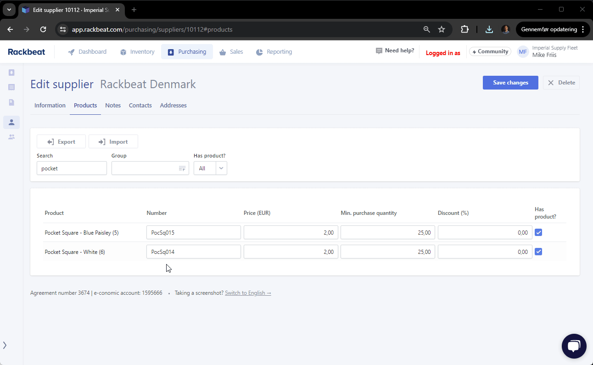Screen dimensions: 593x365
Task: Open the supplier groups icon in sidebar
Action: [11, 137]
